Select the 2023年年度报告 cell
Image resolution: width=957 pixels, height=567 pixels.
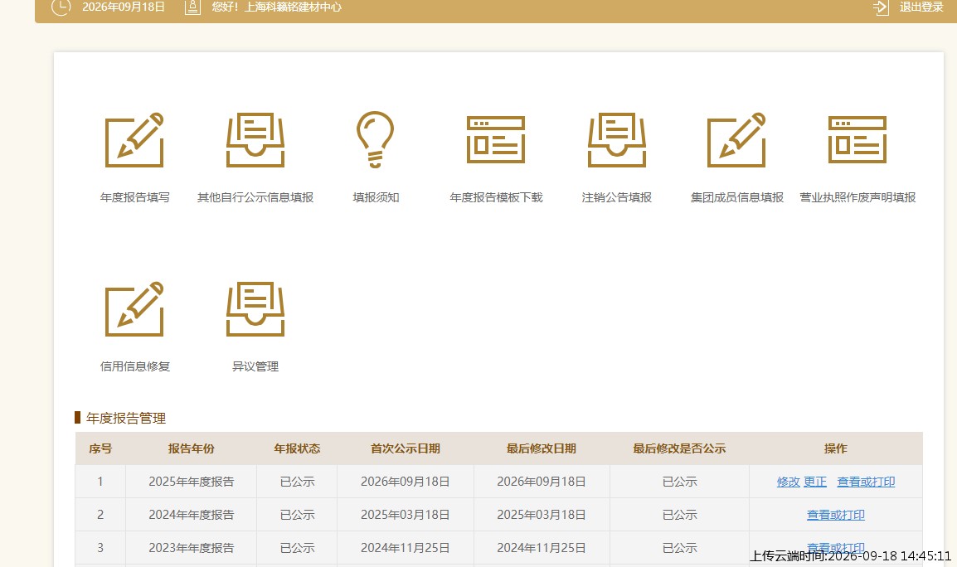191,547
